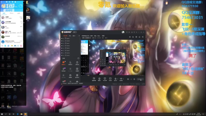Toggle the eye icon for 文本 6
This screenshot has height=116, width=206.
(62, 53)
